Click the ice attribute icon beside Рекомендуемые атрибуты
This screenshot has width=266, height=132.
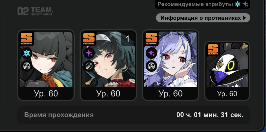click(238, 4)
